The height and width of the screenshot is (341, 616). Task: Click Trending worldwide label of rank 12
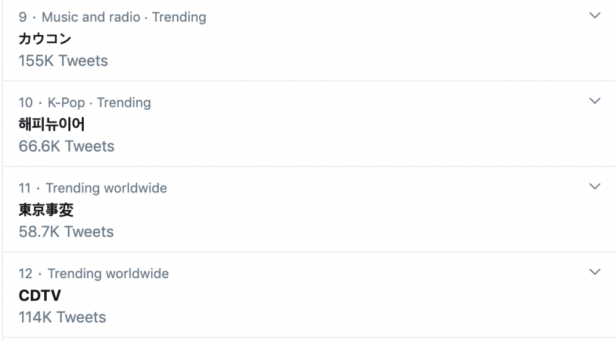pyautogui.click(x=108, y=273)
